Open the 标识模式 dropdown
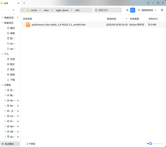Screen dimensions: 166x147 pyautogui.click(x=10, y=144)
